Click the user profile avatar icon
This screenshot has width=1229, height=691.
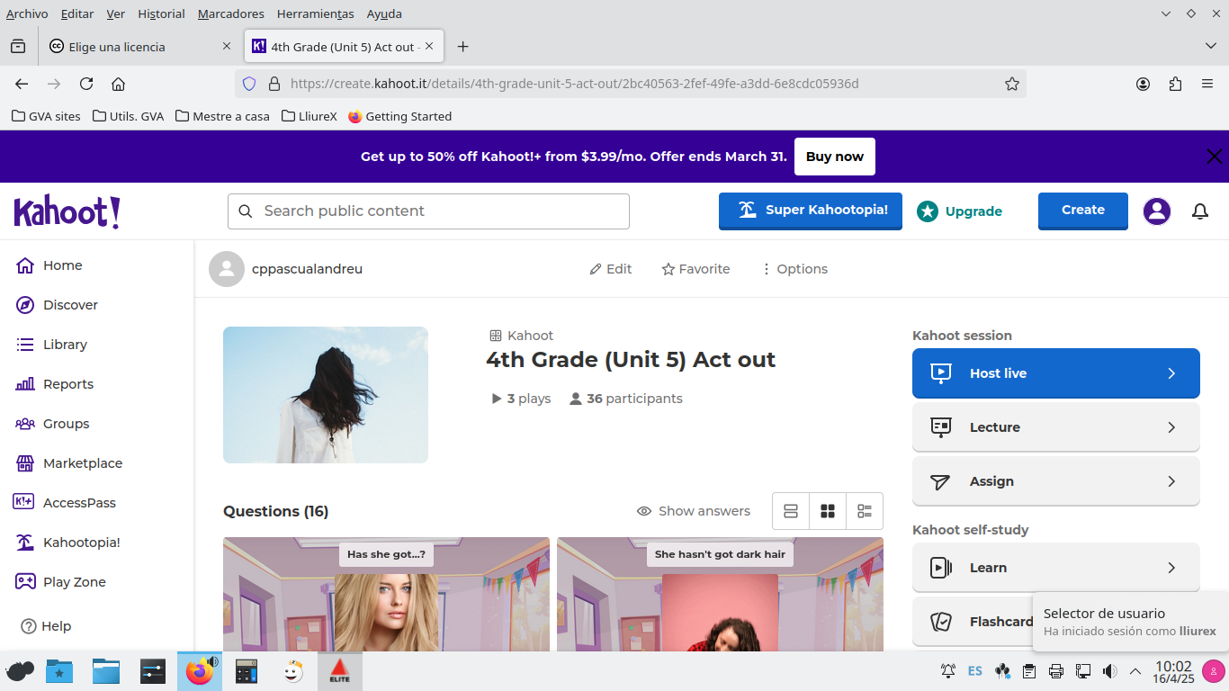[x=1156, y=211]
